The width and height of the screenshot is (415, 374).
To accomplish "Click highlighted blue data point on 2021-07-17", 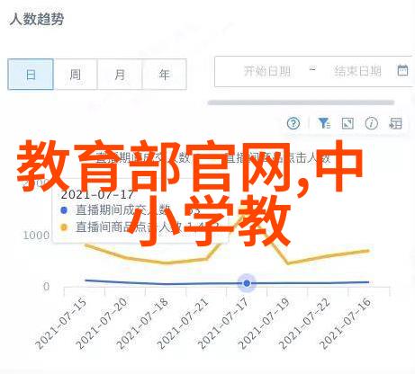I will (x=247, y=283).
